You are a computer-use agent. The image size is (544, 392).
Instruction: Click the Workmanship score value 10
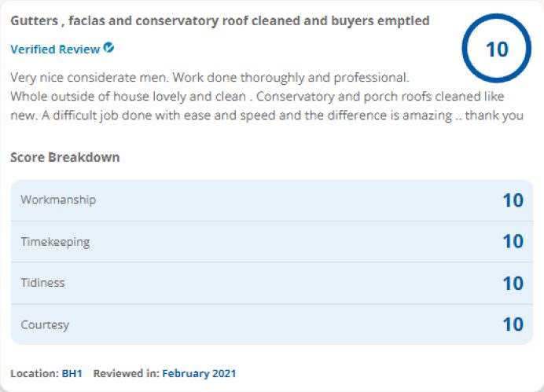[513, 200]
